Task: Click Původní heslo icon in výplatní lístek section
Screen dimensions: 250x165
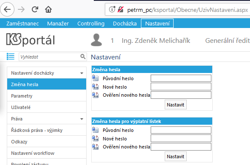Action: [x=96, y=130]
